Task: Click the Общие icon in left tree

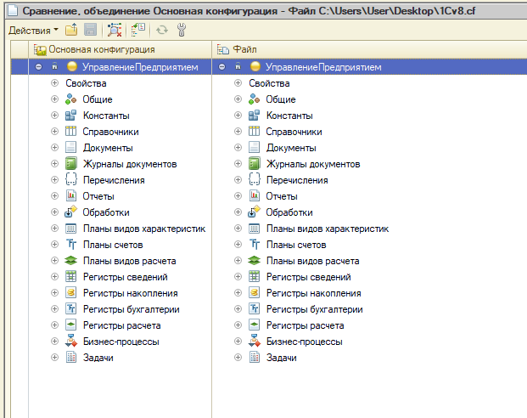Action: 71,99
